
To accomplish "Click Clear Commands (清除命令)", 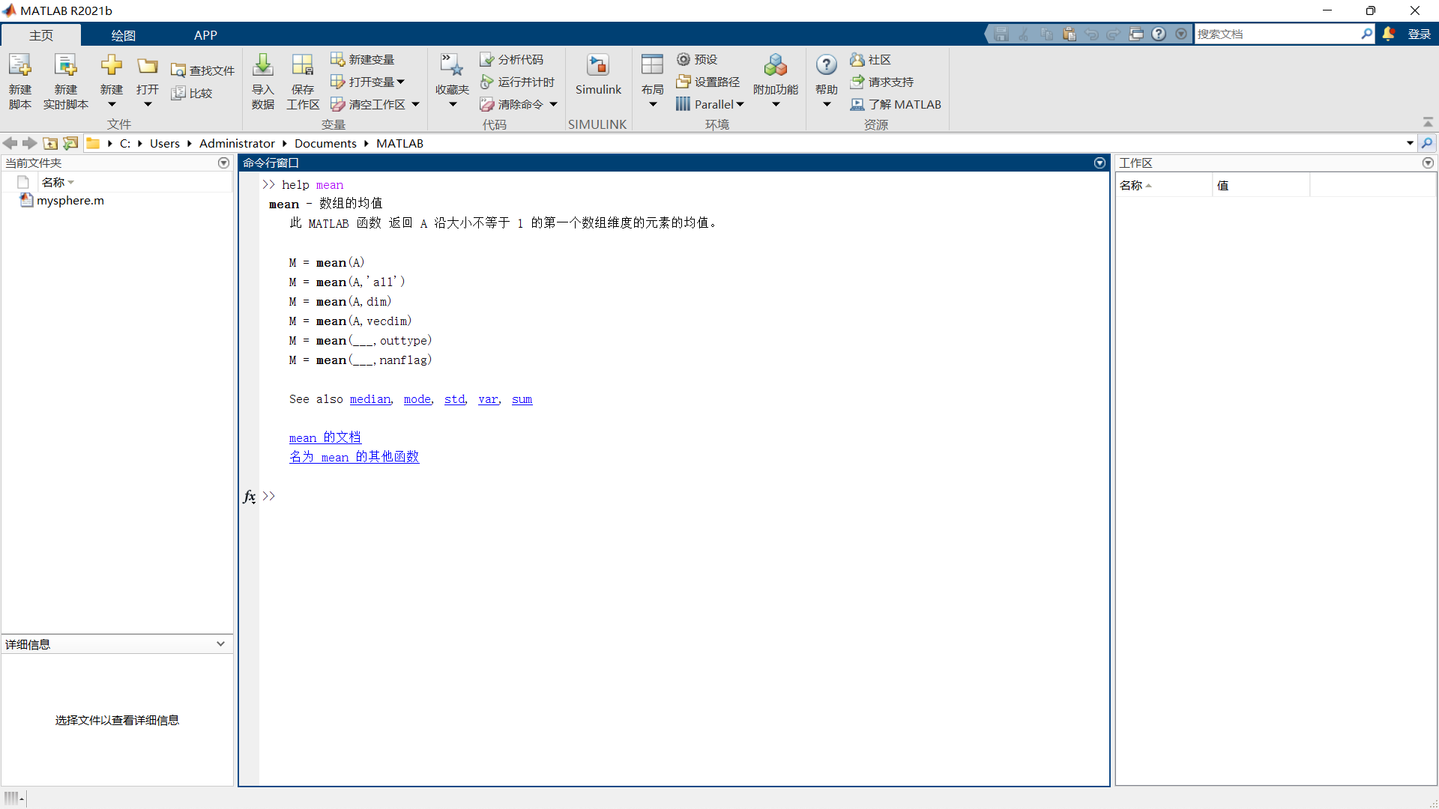I will point(512,104).
